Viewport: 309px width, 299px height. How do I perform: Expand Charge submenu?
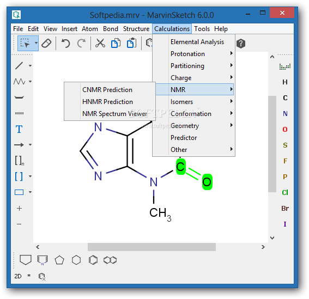(193, 78)
